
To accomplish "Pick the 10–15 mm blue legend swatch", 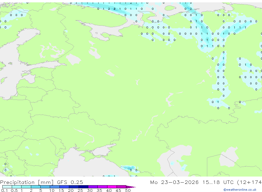I will pos(55,187).
